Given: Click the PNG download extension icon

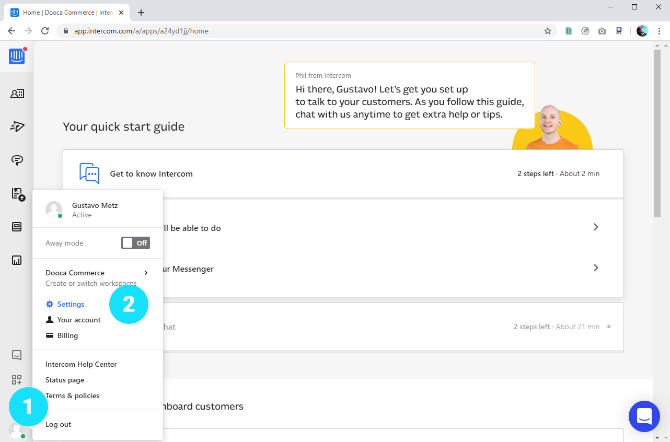Looking at the screenshot, I should click(x=619, y=31).
